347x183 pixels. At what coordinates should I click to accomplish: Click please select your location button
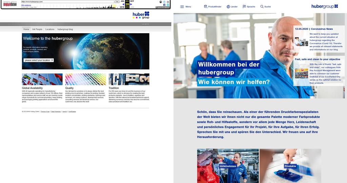pos(39,60)
